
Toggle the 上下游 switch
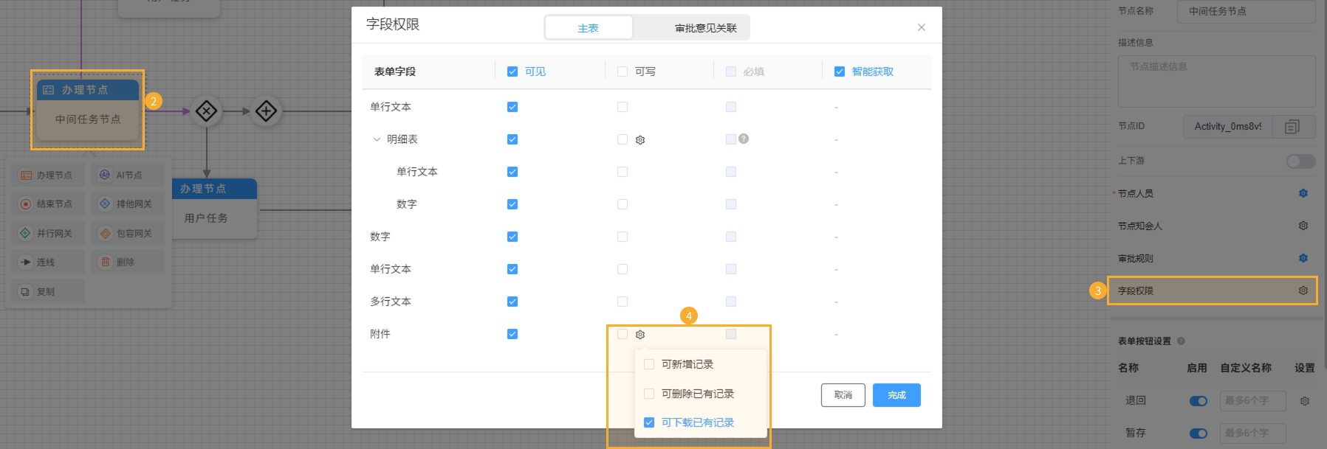coord(1300,161)
